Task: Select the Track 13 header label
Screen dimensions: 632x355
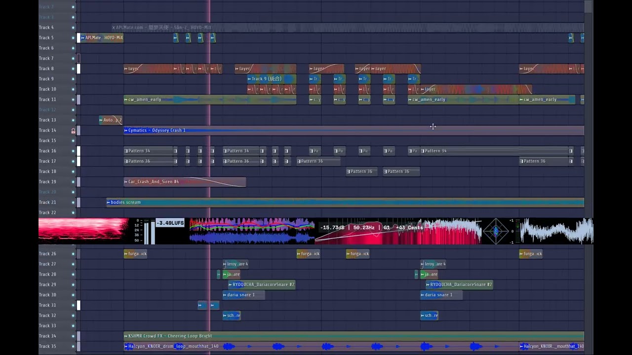Action: point(47,120)
